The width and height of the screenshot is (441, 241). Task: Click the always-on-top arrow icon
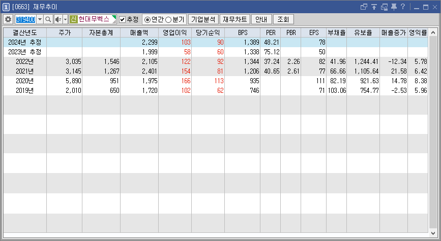tap(374, 7)
